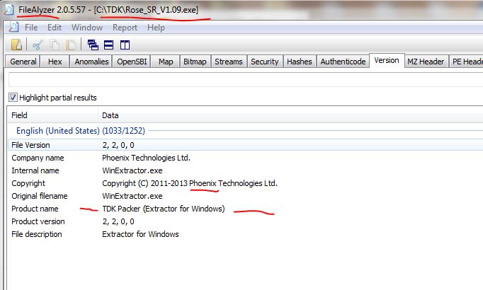Select the File description row
This screenshot has width=483, height=290.
click(x=246, y=234)
